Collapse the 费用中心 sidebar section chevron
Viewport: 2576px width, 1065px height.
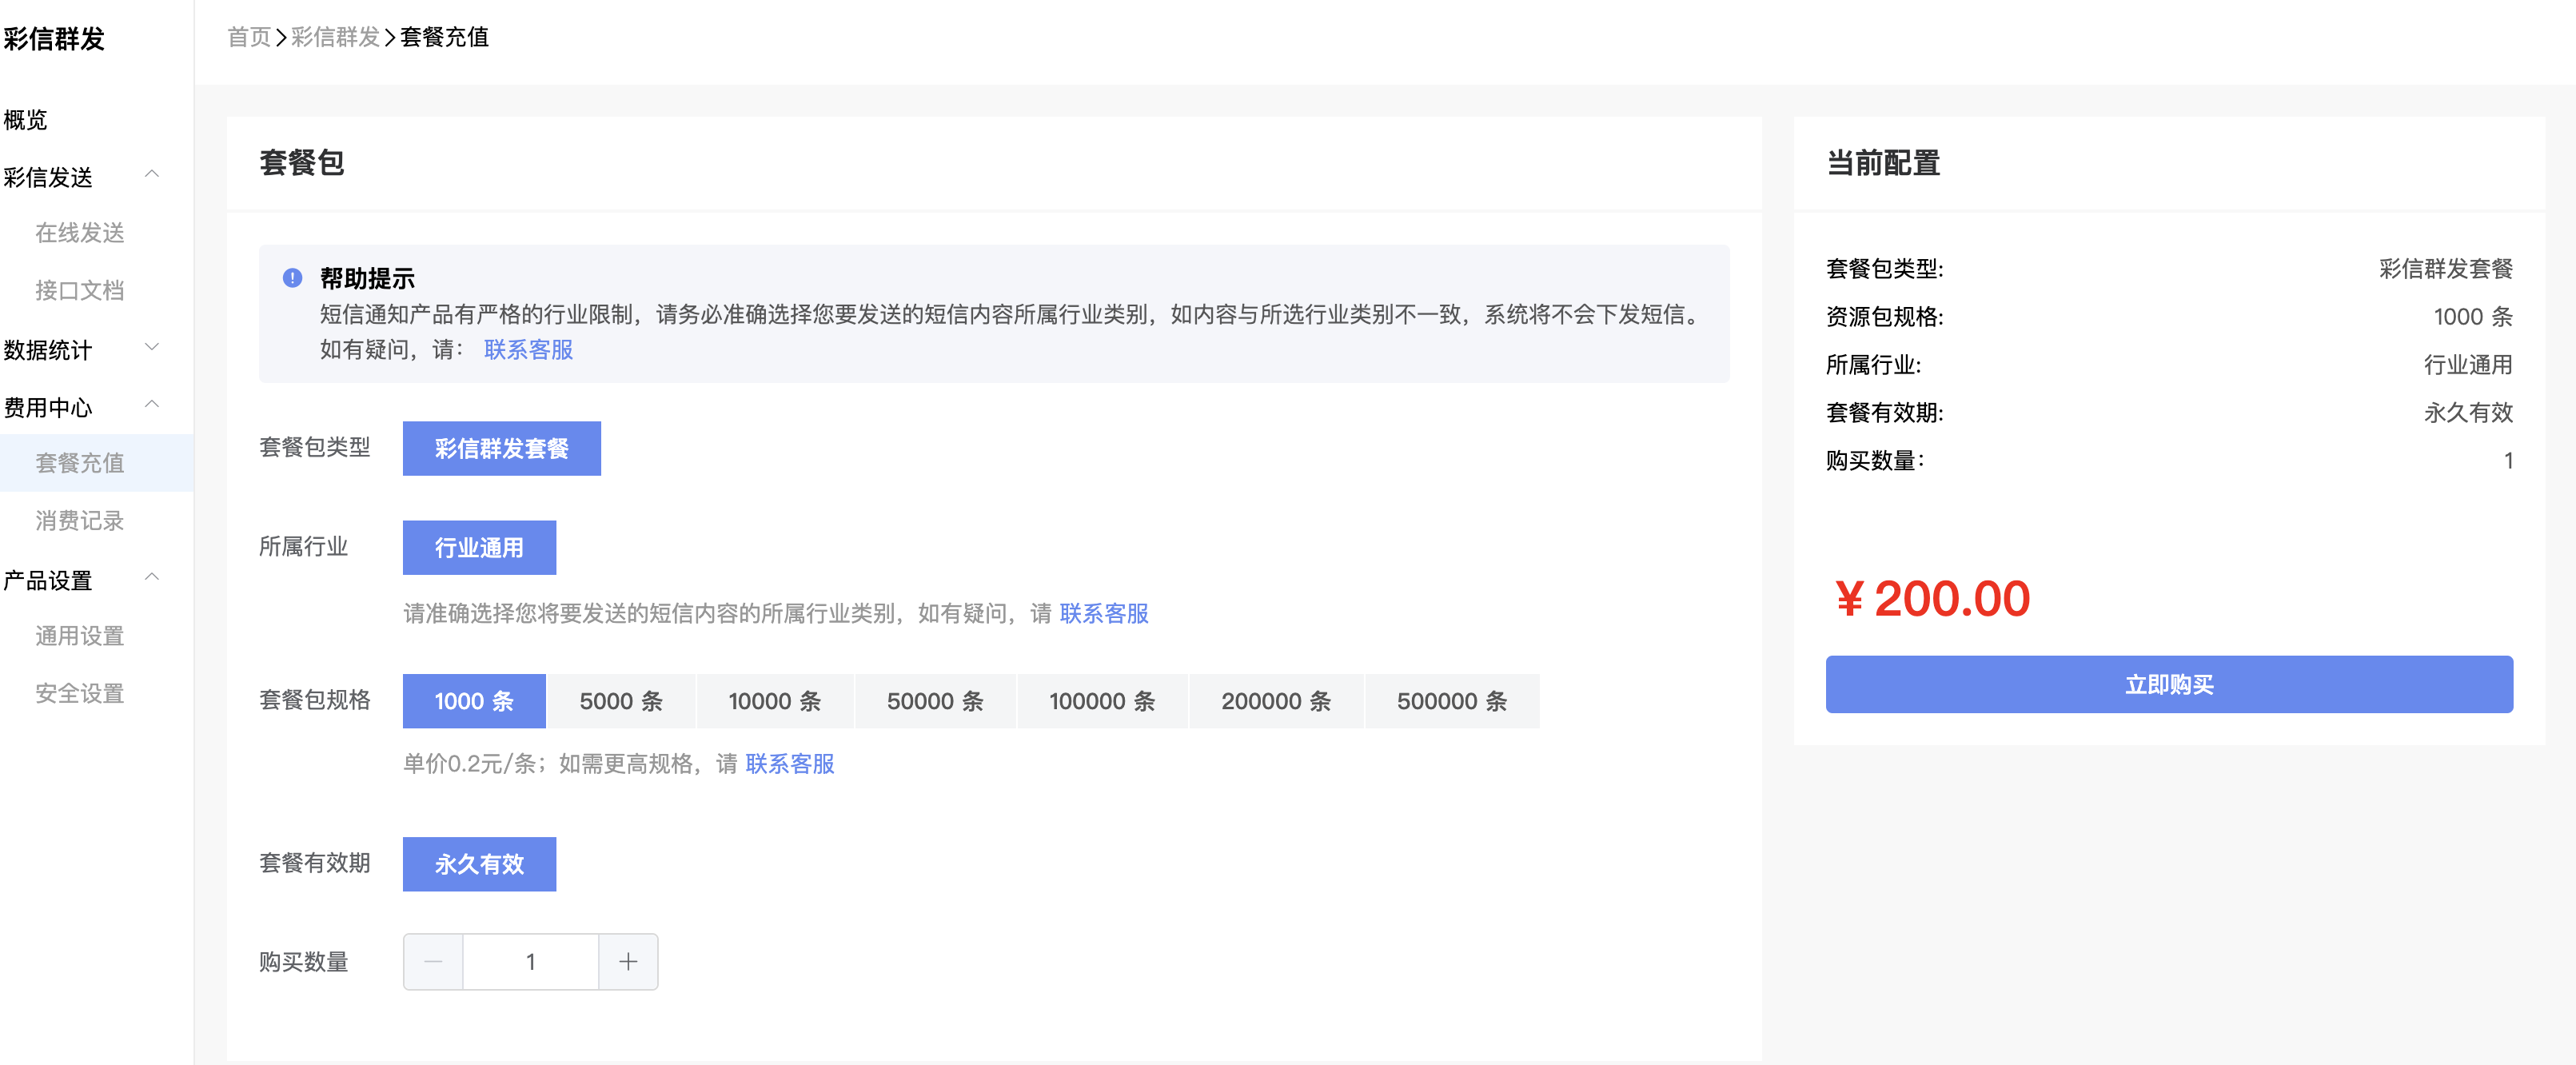coord(152,405)
